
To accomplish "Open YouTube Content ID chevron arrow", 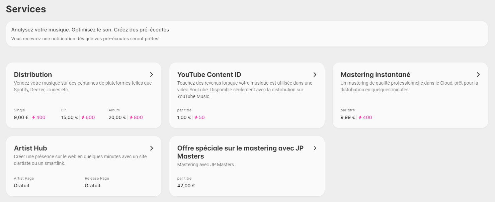I will tap(315, 75).
